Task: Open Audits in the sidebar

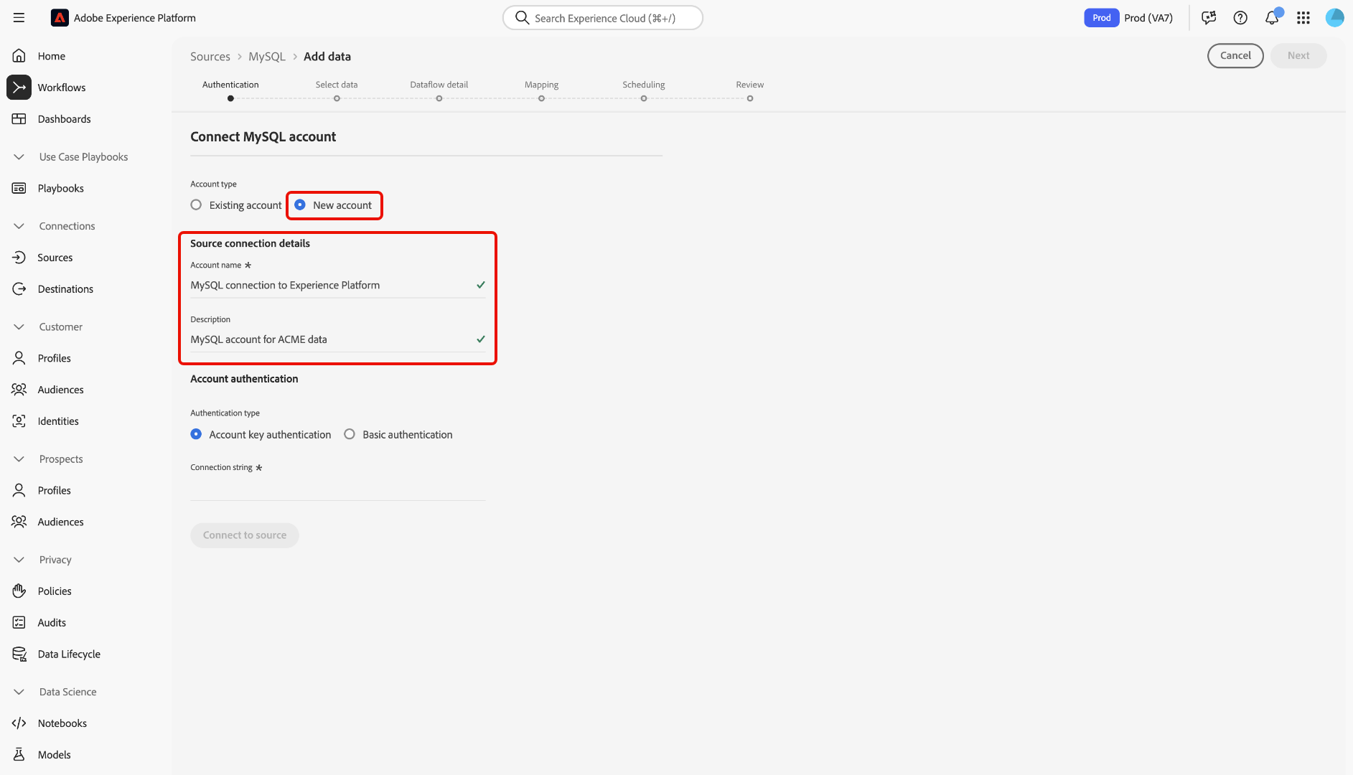Action: 52,623
